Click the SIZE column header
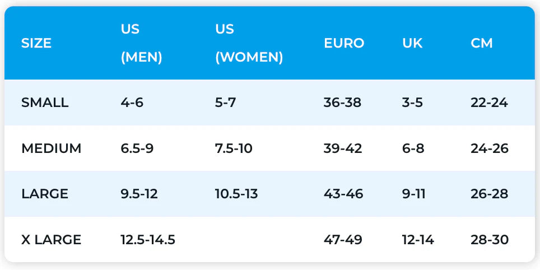 point(36,43)
